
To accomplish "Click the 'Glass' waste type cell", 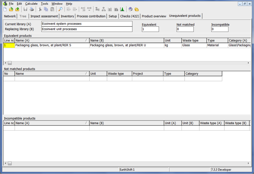I will [194, 45].
